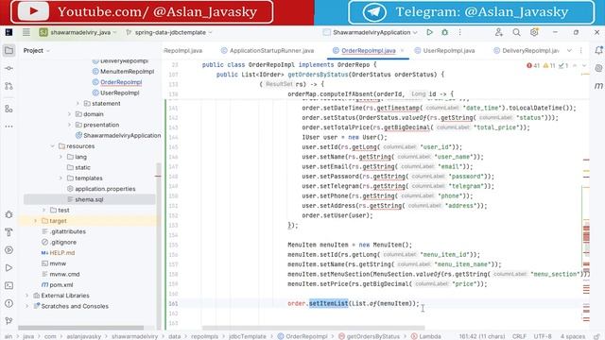Open Search Everywhere magnifier icon
Image resolution: width=605 pixels, height=340 pixels.
pyautogui.click(x=516, y=32)
